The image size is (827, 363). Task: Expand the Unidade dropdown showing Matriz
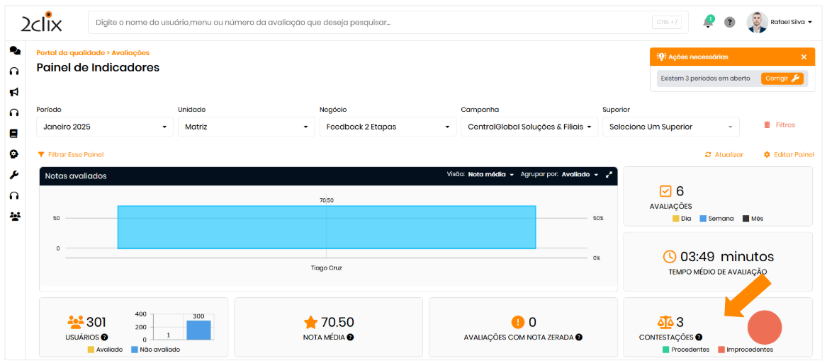click(246, 127)
